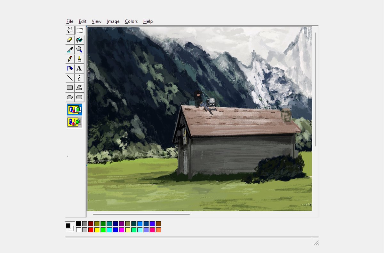Click the foreground/background color indicator box
The width and height of the screenshot is (384, 253).
(x=70, y=227)
